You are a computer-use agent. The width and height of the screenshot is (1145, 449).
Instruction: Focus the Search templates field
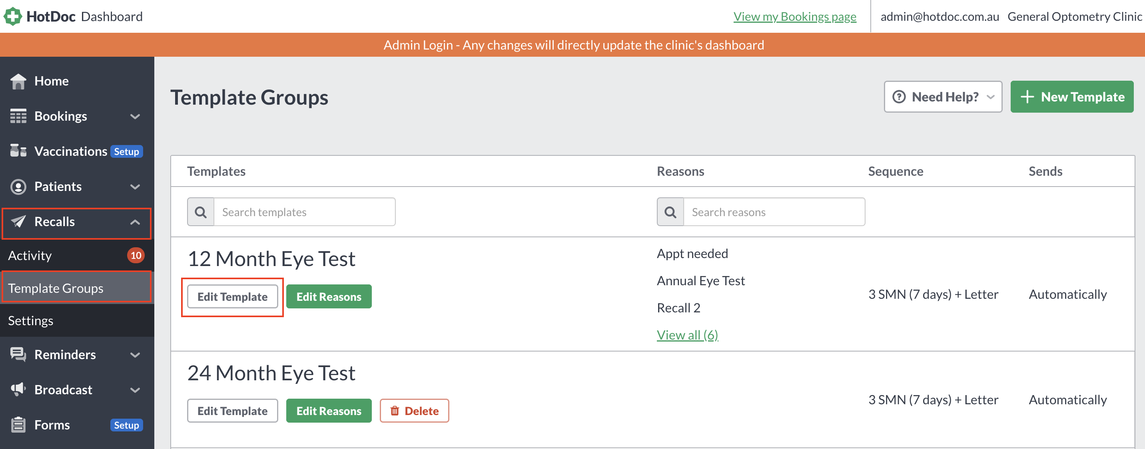[x=305, y=212]
